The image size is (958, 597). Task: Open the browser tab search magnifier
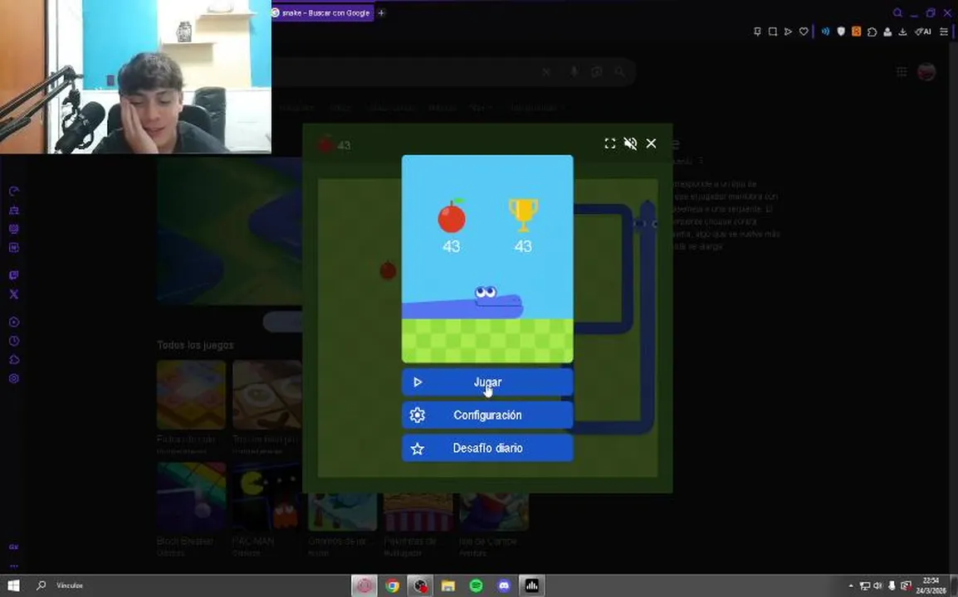tap(897, 12)
